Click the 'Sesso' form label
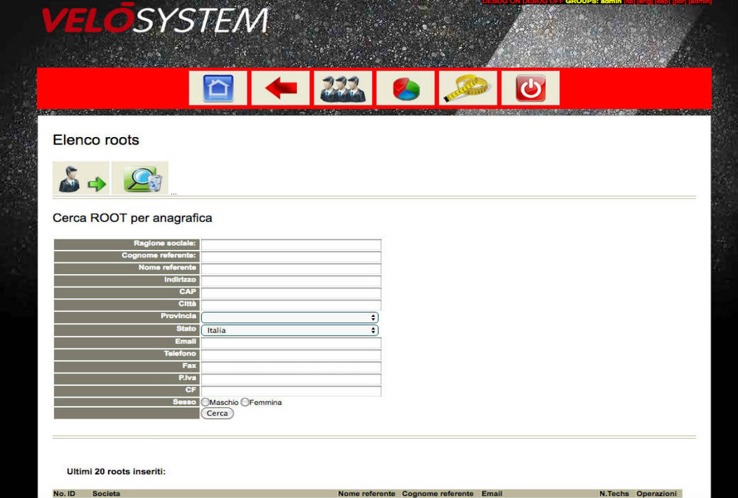This screenshot has height=498, width=738. click(x=185, y=402)
